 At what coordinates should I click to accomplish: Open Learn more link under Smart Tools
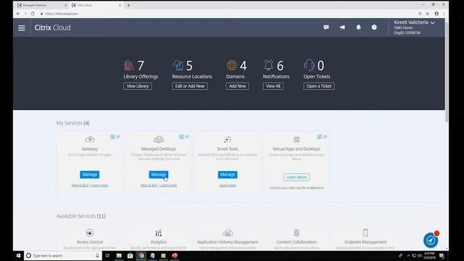click(x=228, y=186)
